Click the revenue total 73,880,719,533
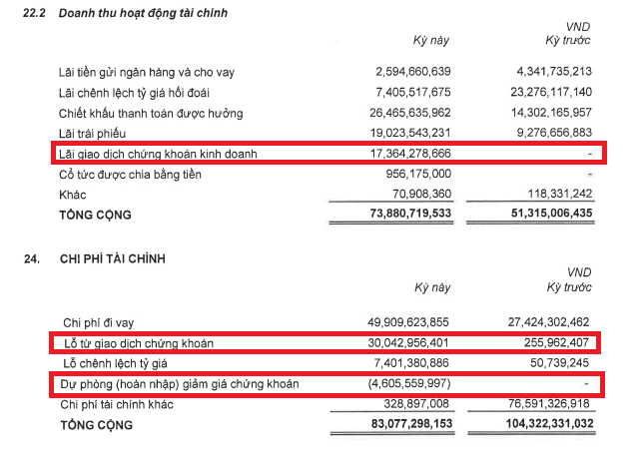The width and height of the screenshot is (639, 463). (x=410, y=213)
